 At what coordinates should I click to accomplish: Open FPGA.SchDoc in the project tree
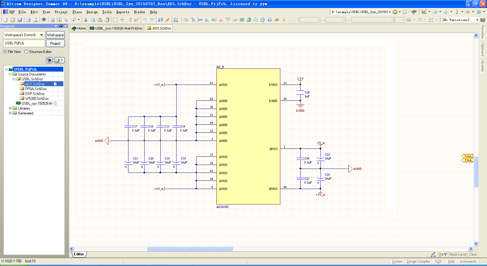click(x=36, y=89)
